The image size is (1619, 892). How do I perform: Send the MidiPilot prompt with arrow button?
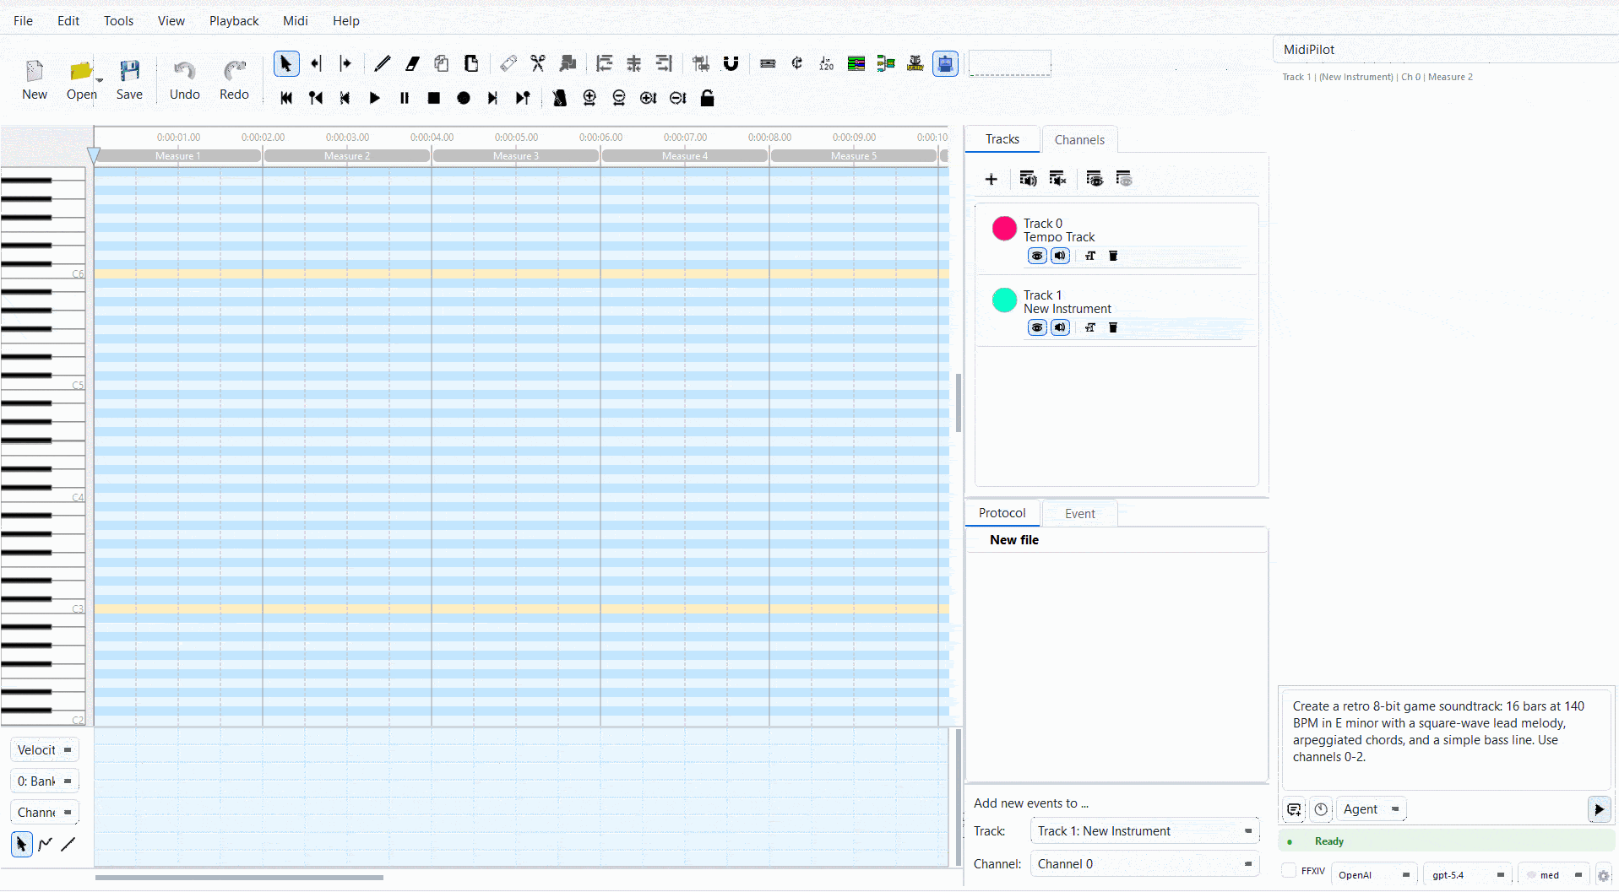(x=1599, y=809)
